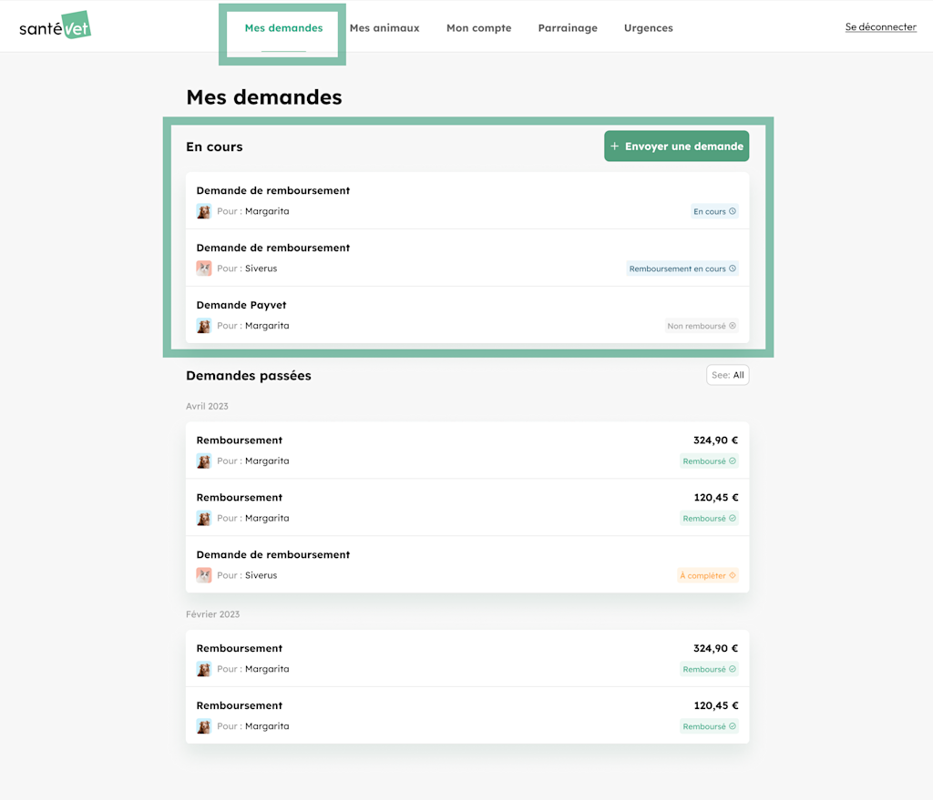Click the SantéVet logo
Image resolution: width=933 pixels, height=800 pixels.
pos(55,25)
